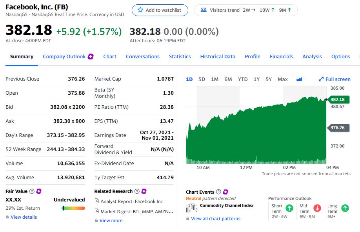Click View more under Related Research
Screen dimensions: 360x232
click(x=111, y=221)
